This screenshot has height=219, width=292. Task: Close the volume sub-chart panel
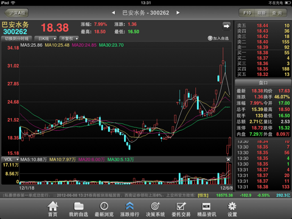coord(228,159)
